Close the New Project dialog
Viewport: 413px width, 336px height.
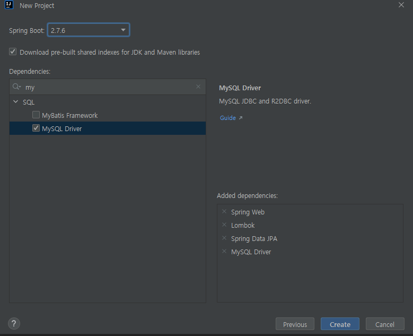coord(401,5)
